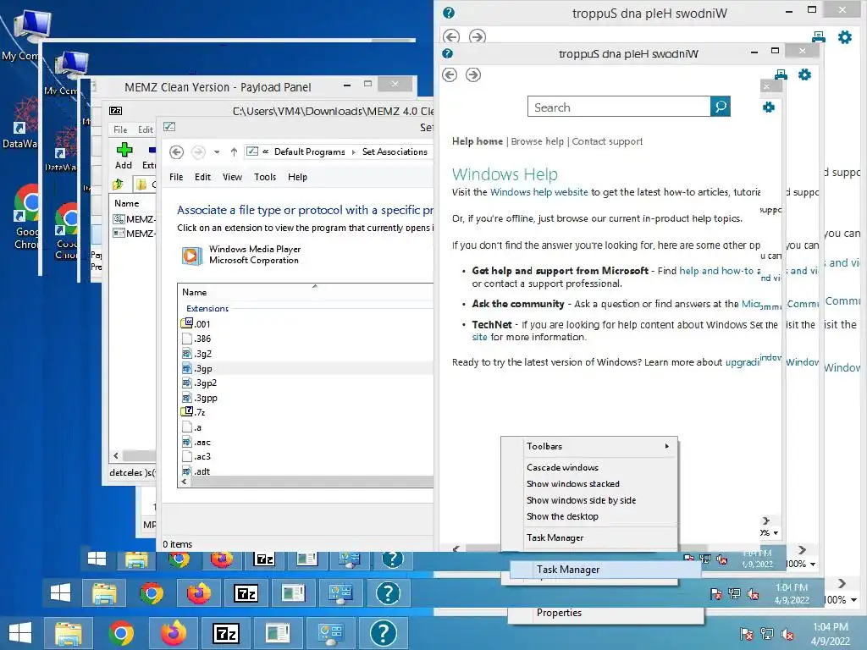Click the Back arrow in the rear Help window
The width and height of the screenshot is (867, 650).
click(451, 36)
